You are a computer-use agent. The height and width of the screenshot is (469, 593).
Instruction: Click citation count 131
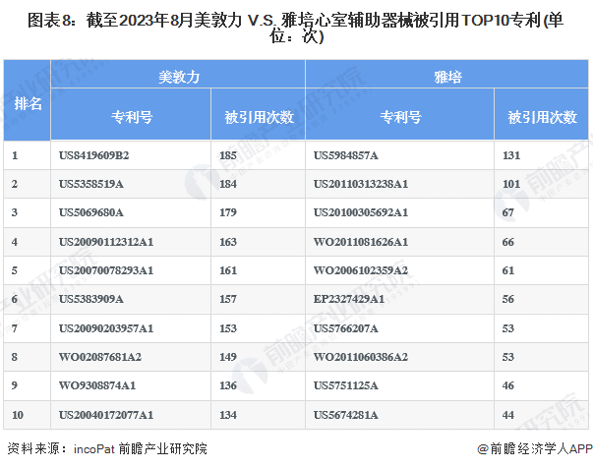(511, 155)
